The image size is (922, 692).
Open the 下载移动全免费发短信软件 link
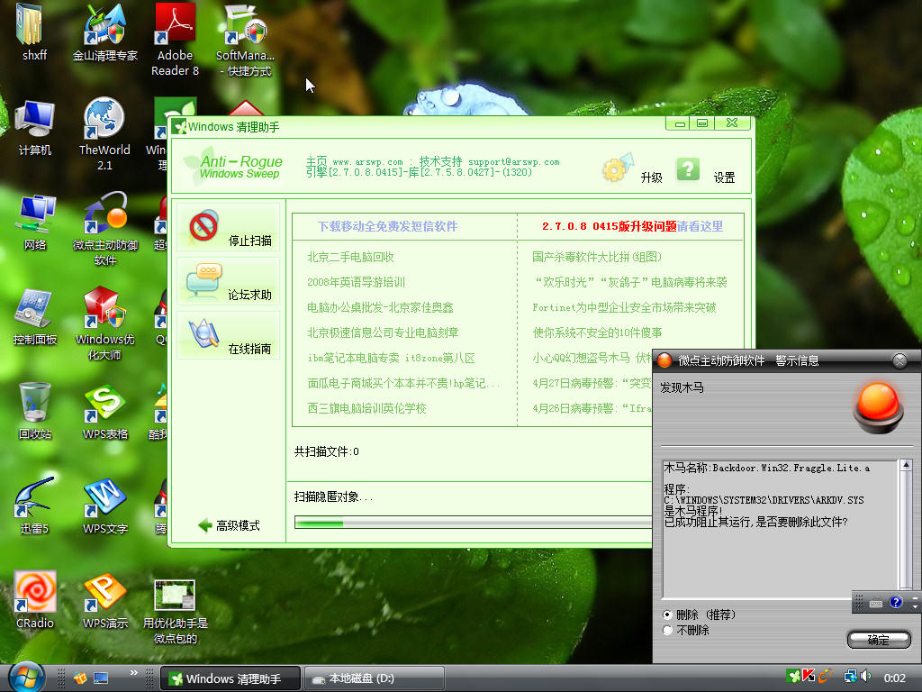[387, 226]
